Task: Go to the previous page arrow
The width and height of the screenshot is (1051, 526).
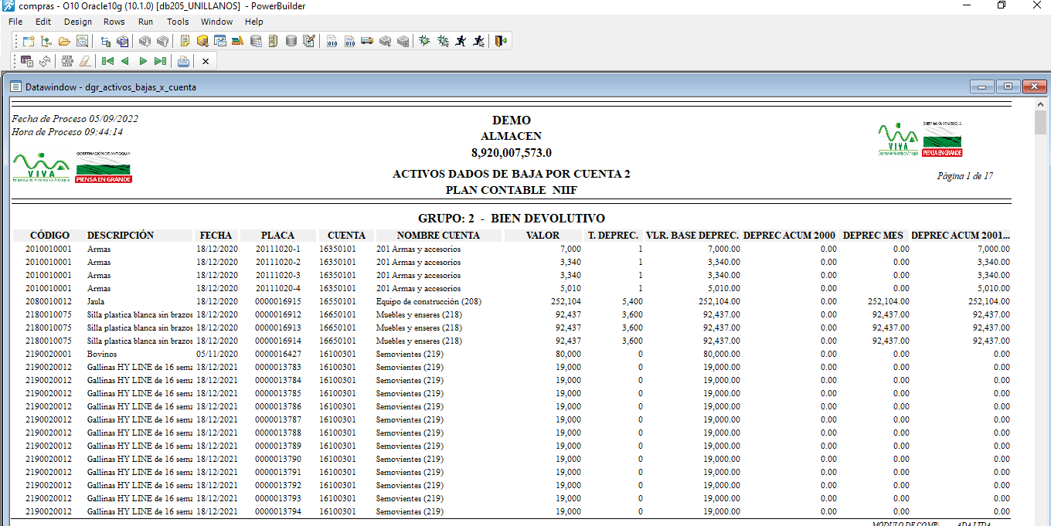Action: point(125,61)
